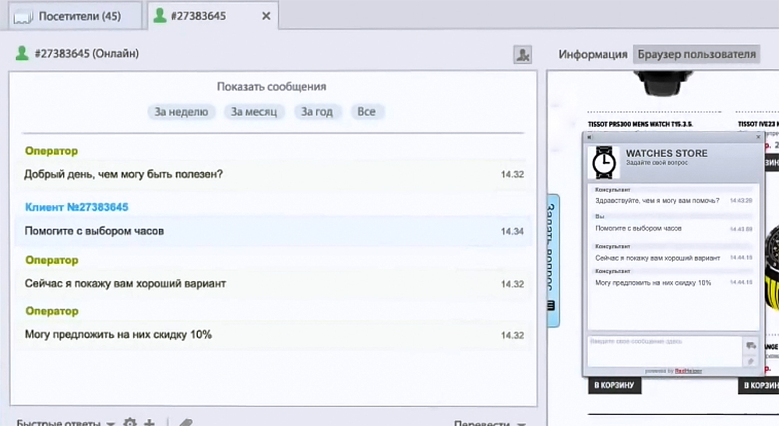
Task: Click widget message 'Могу предложить на них скидку 10%'
Action: click(654, 283)
